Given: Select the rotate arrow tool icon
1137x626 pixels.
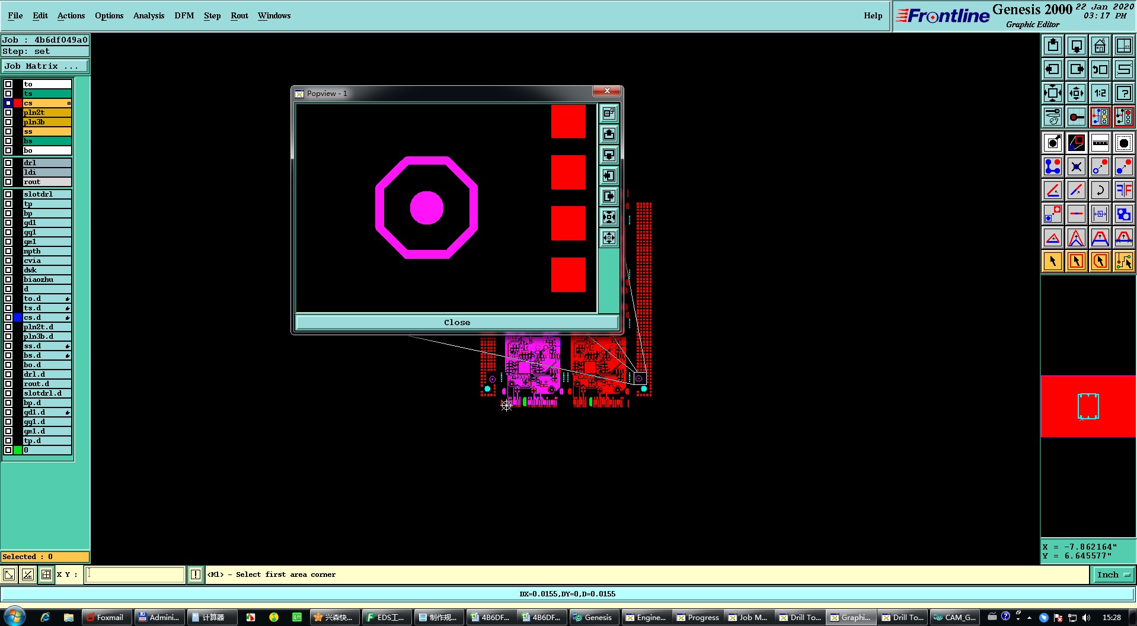Looking at the screenshot, I should coord(1100,190).
